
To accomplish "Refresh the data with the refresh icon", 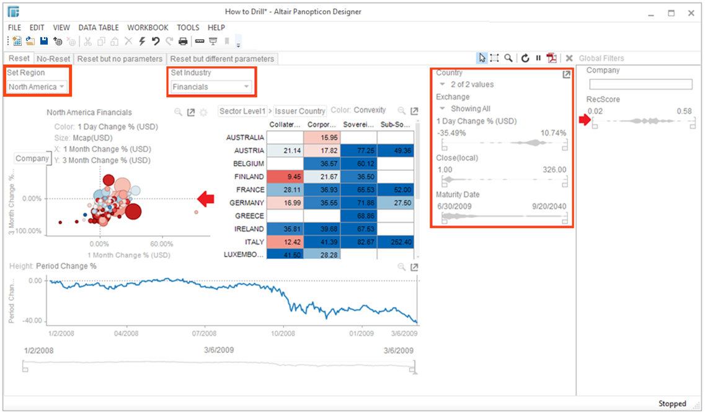I will pos(525,58).
